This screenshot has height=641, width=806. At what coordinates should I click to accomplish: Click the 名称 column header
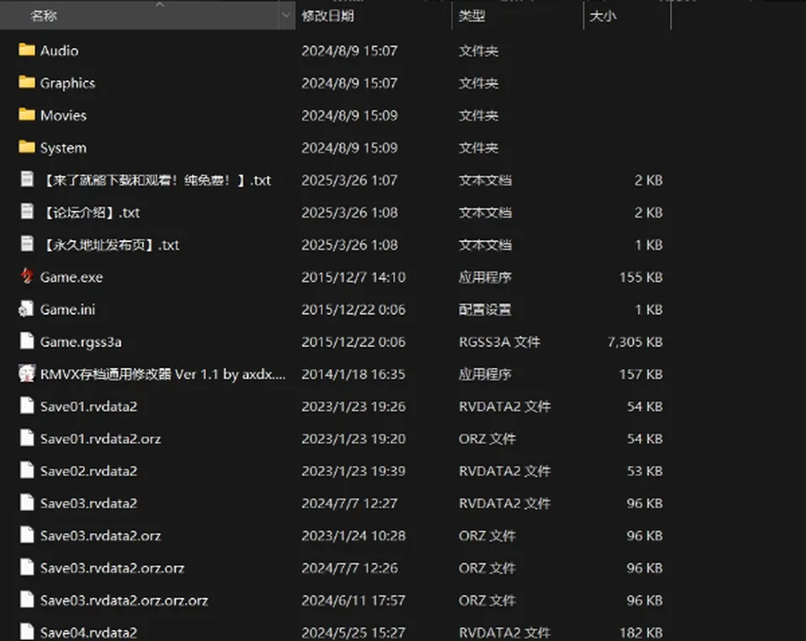(44, 16)
